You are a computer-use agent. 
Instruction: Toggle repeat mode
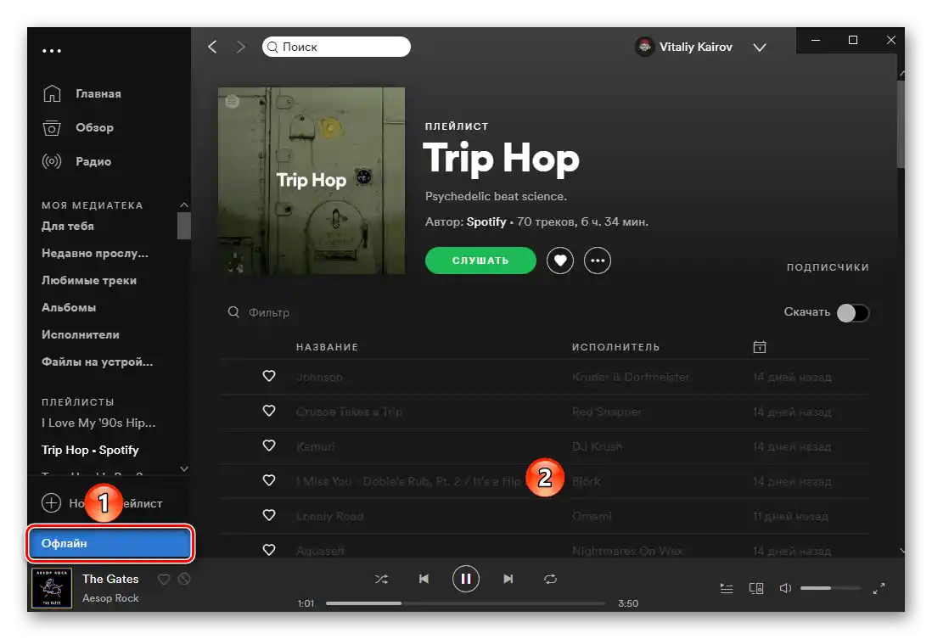[x=550, y=579]
